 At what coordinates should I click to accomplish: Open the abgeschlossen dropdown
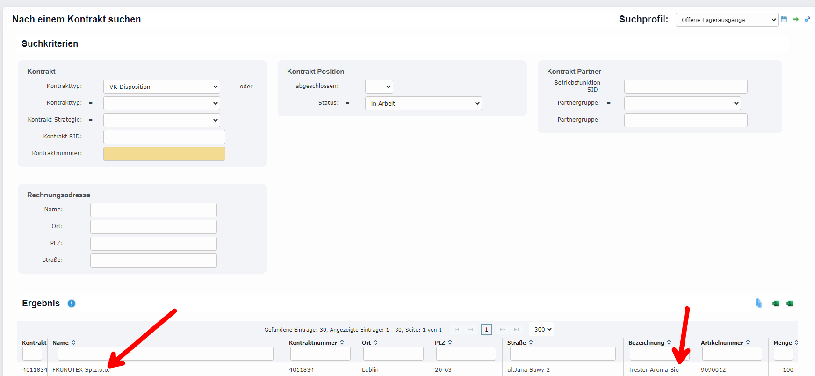[x=379, y=87]
